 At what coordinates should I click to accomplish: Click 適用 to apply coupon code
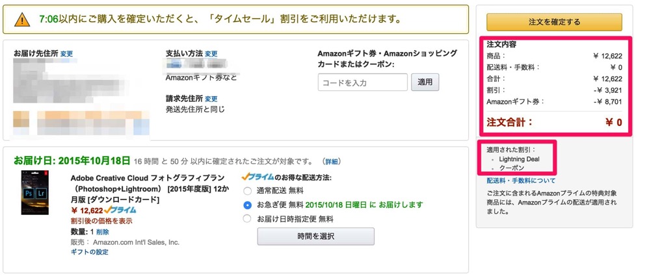[x=425, y=82]
